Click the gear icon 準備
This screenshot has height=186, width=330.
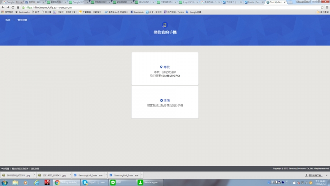tap(161, 101)
